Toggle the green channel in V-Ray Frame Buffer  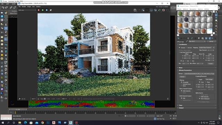click(43, 10)
